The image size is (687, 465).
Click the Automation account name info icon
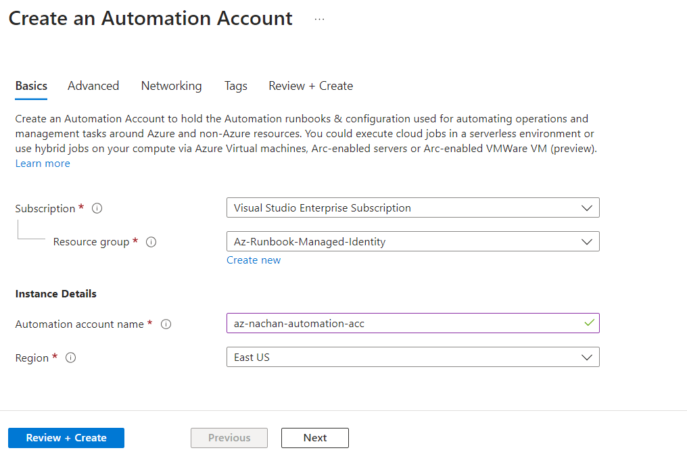pyautogui.click(x=166, y=324)
